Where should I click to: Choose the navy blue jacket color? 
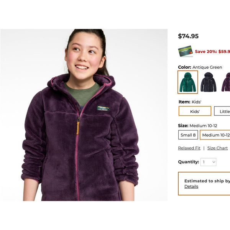208,82
